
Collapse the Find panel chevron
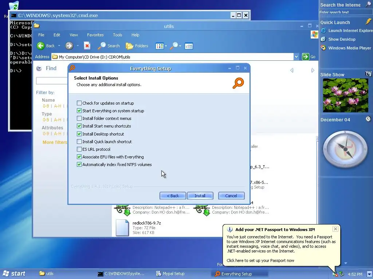pyautogui.click(x=39, y=68)
